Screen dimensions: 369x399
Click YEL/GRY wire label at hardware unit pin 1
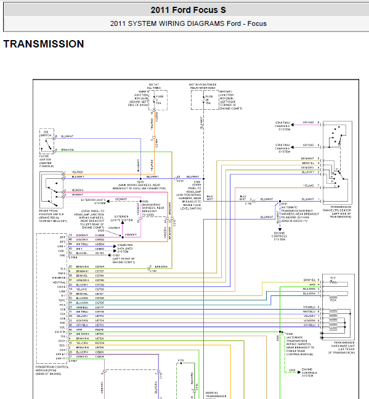pyautogui.click(x=309, y=316)
